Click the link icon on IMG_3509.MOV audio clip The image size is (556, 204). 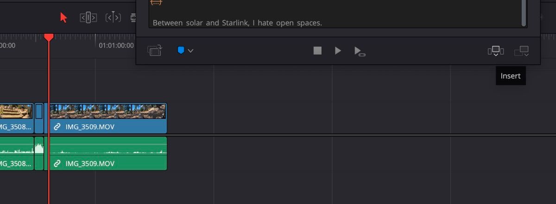[x=57, y=163]
